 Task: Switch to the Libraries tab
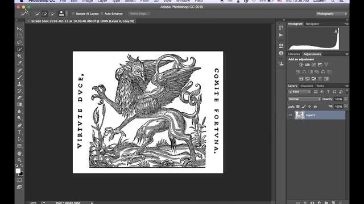pyautogui.click(x=294, y=54)
